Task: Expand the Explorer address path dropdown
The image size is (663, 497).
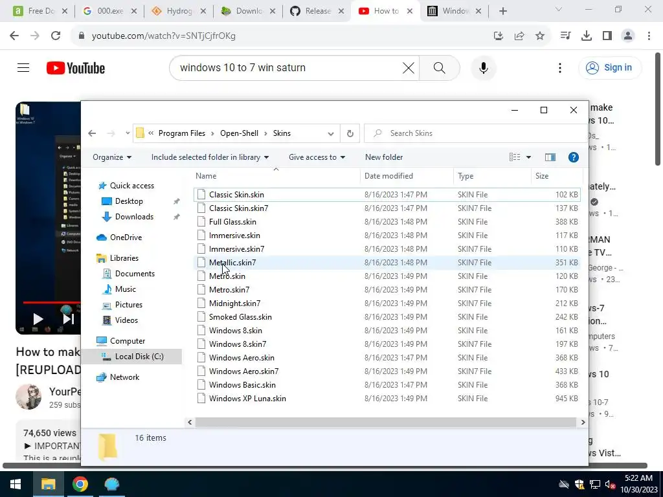Action: [x=331, y=133]
